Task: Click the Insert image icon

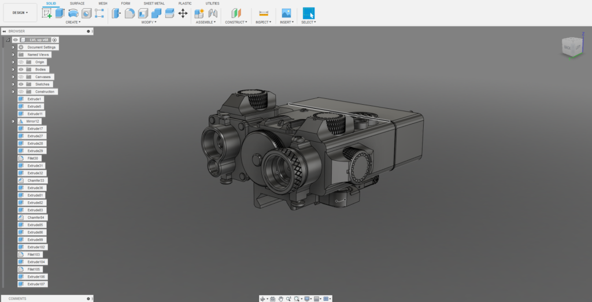Action: [x=286, y=13]
